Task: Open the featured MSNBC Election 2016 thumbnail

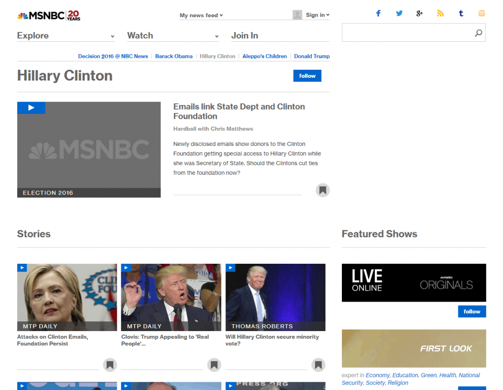Action: point(89,149)
